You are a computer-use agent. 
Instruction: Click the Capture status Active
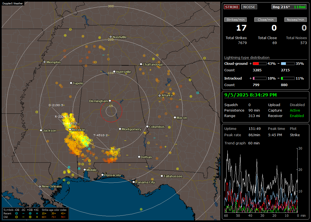tap(295, 110)
